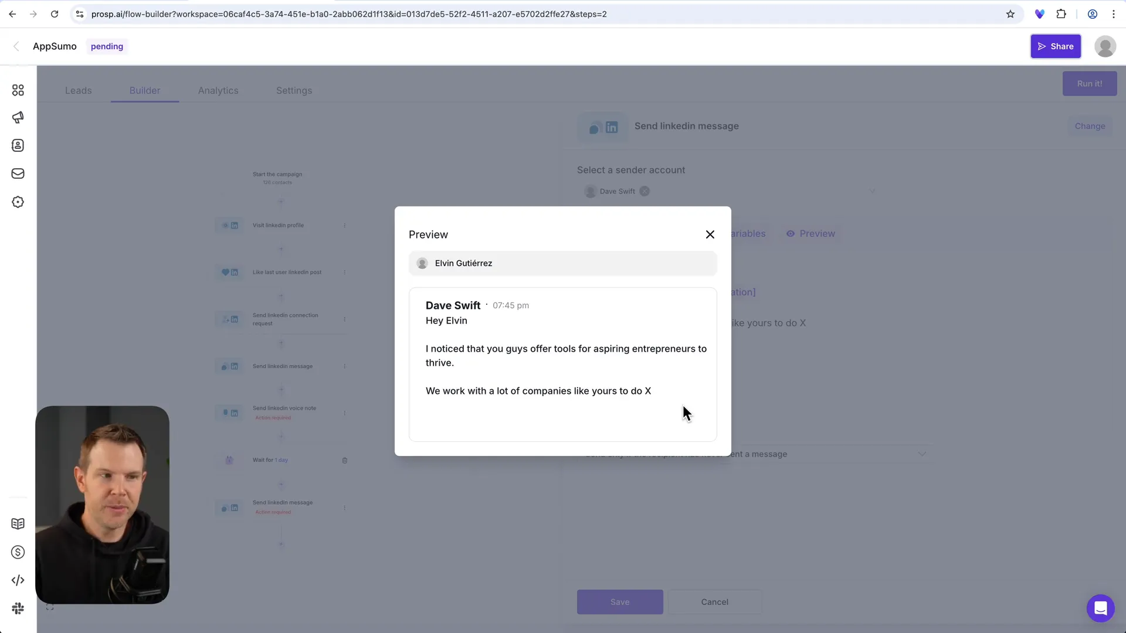Click the pending status badge
1126x633 pixels.
(x=107, y=46)
